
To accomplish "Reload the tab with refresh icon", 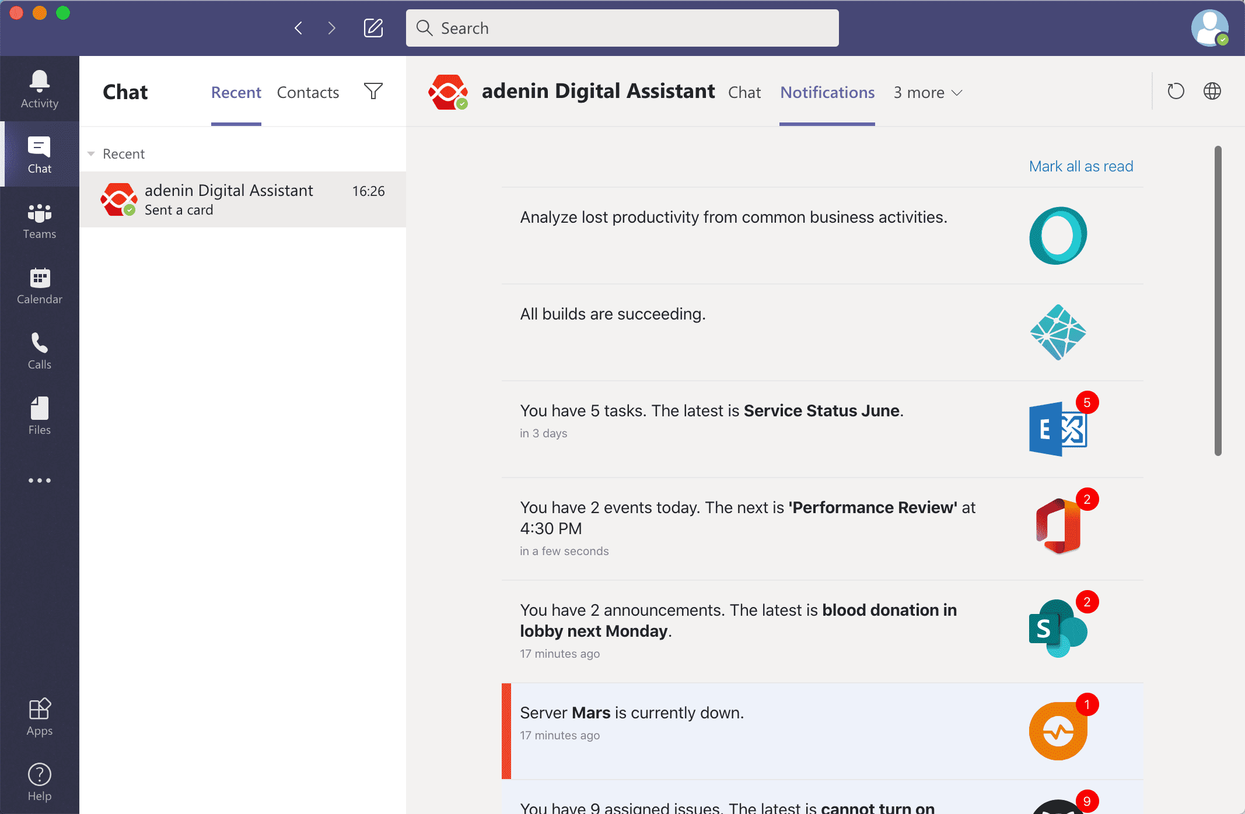I will click(1176, 92).
